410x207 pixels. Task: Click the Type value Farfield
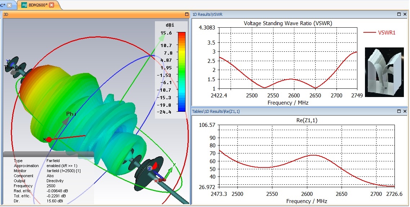click(x=53, y=161)
